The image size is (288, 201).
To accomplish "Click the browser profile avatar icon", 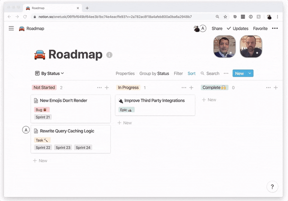I will point(269,17).
